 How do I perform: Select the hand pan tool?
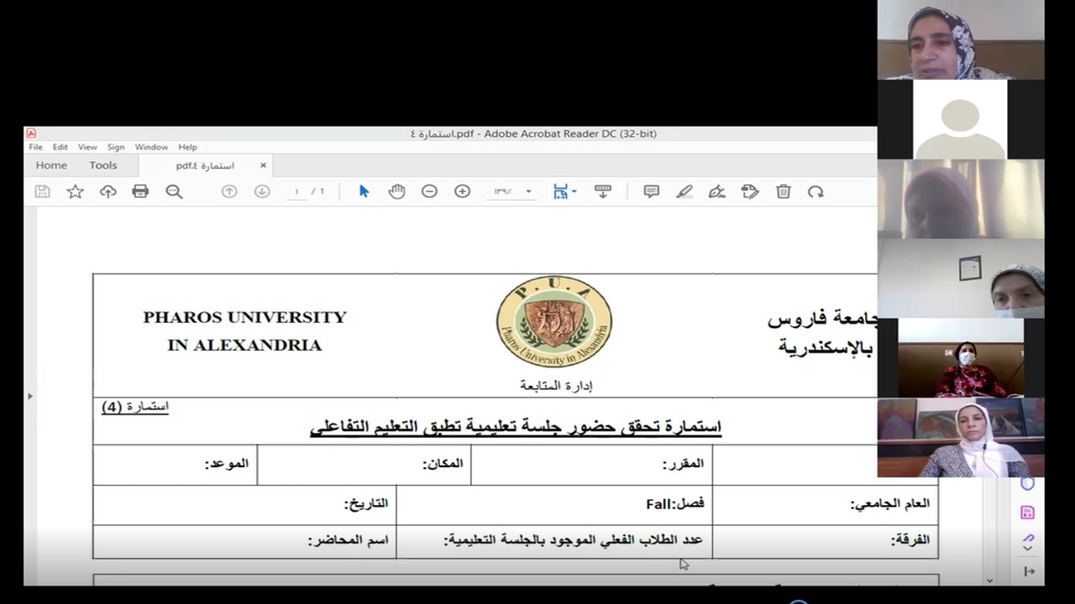[396, 191]
